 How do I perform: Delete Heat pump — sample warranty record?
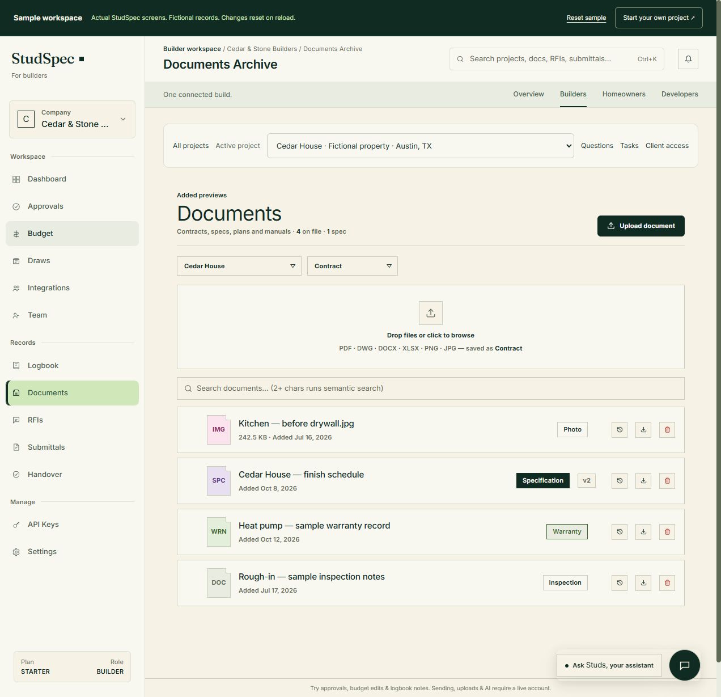tap(667, 532)
